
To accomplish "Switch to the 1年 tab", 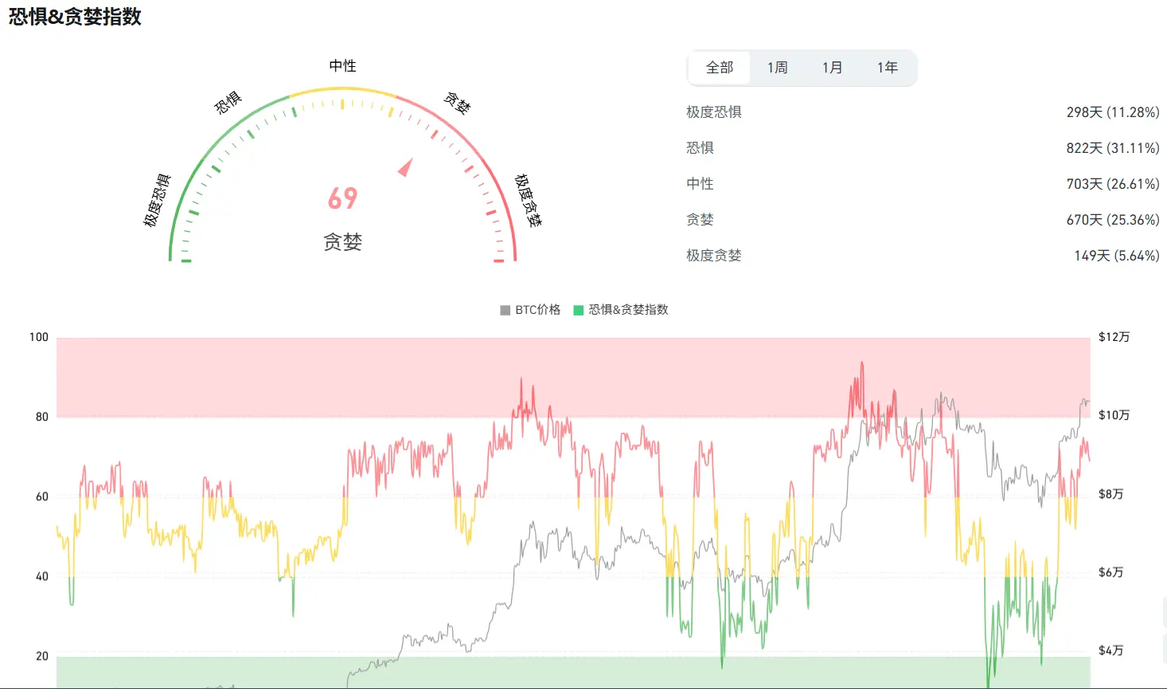I will 887,68.
